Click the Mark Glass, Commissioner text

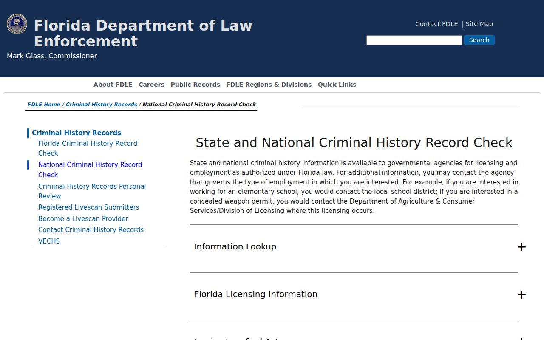pyautogui.click(x=52, y=56)
